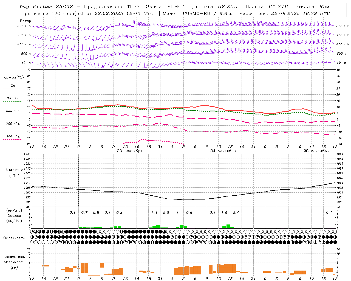Click the Широта: 61.776 latitude value
Screen dimensions: 351x281
tap(266, 7)
